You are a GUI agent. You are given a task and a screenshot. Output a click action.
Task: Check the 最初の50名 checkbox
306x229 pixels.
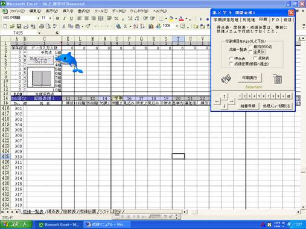coord(250,47)
